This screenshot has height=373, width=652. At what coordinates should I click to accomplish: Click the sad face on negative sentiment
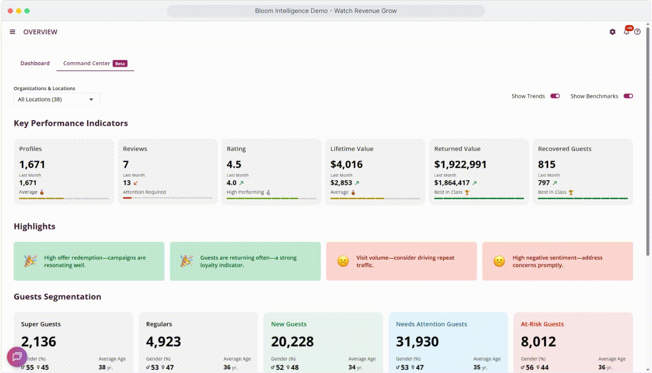[499, 262]
